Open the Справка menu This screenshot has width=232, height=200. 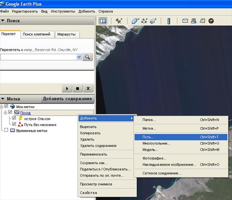tap(106, 11)
